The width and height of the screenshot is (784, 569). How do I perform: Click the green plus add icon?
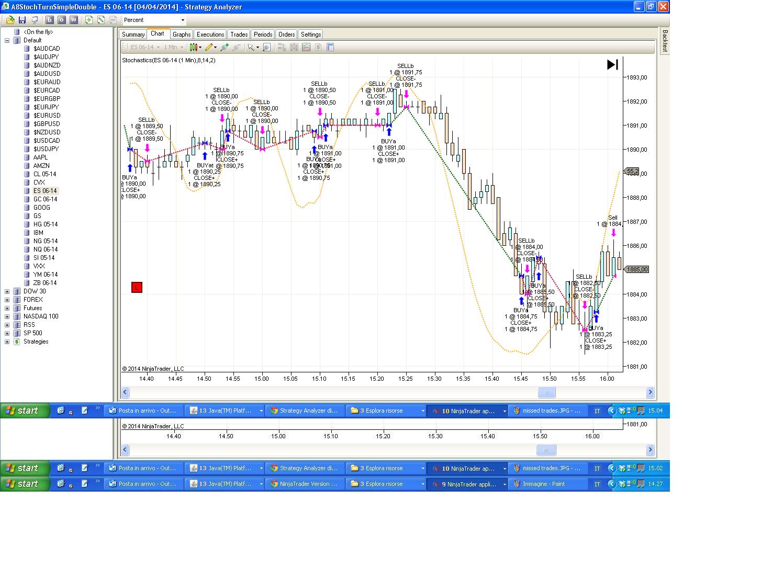click(89, 20)
